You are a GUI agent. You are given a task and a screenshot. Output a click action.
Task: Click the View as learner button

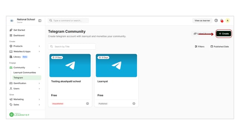202,21
